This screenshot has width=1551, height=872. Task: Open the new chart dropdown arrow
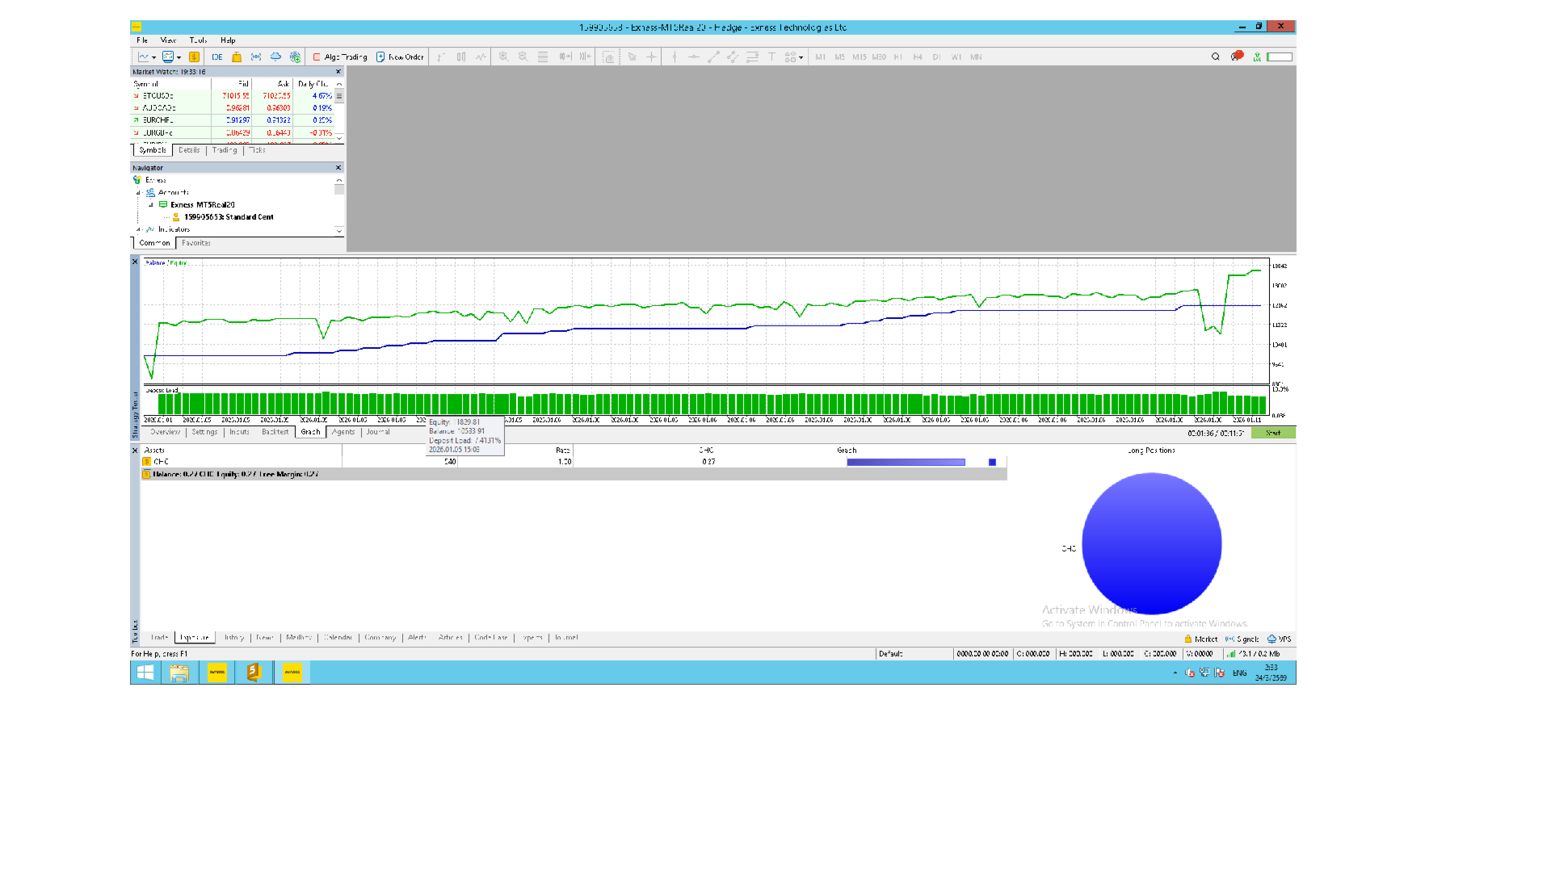tap(153, 57)
